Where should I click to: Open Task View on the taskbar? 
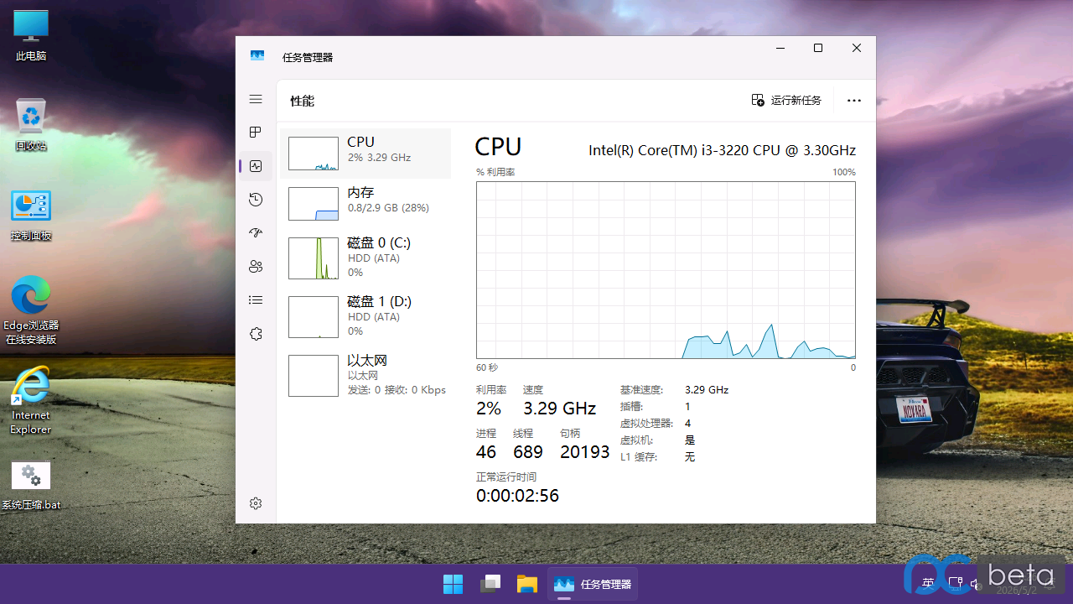[490, 584]
